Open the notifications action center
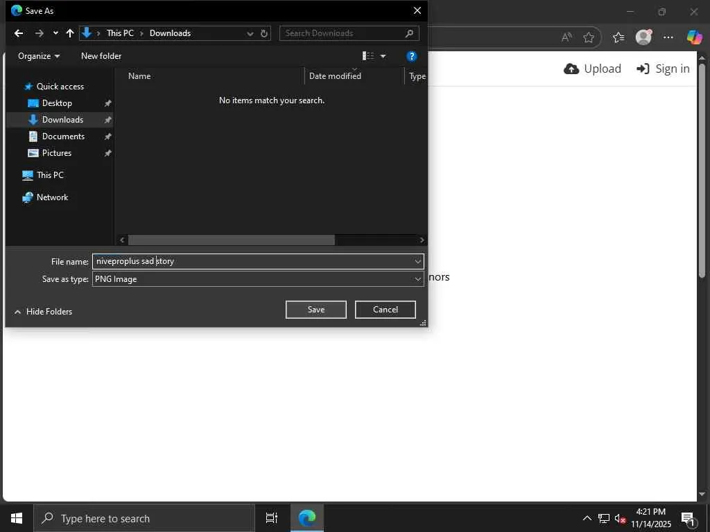Screen dimensions: 710x532 point(689,518)
